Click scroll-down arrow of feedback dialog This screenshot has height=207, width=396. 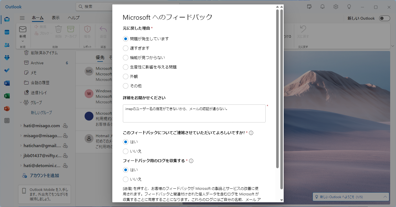(x=281, y=200)
